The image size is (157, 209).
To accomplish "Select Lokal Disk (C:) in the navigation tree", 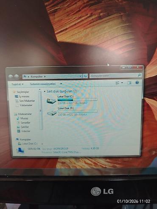I will [30, 144].
